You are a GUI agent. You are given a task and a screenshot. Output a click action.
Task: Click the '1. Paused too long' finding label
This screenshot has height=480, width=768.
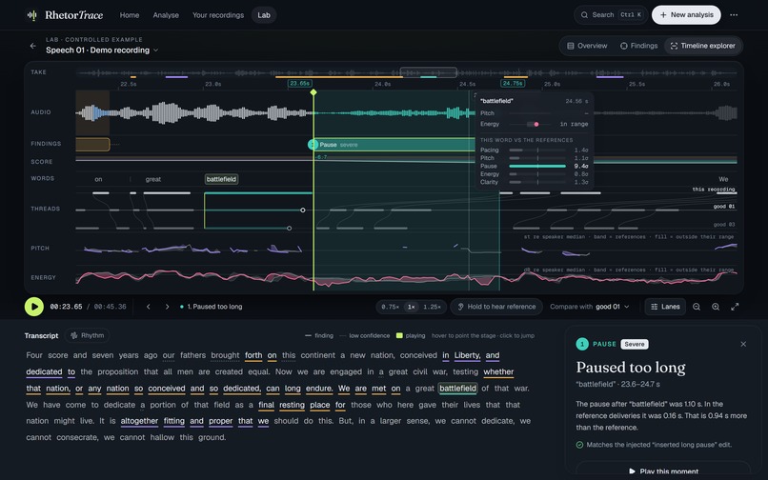[212, 307]
